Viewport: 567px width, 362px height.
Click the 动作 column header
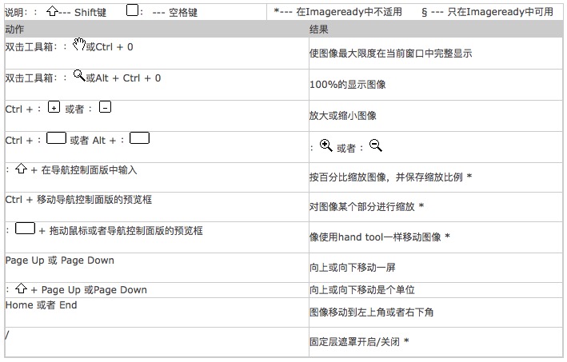pos(14,29)
